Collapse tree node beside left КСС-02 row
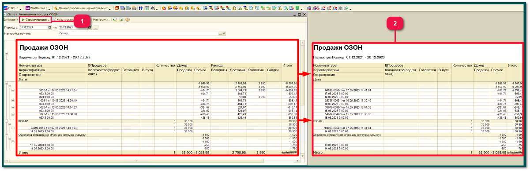530x171 pixels. click(x=6, y=121)
